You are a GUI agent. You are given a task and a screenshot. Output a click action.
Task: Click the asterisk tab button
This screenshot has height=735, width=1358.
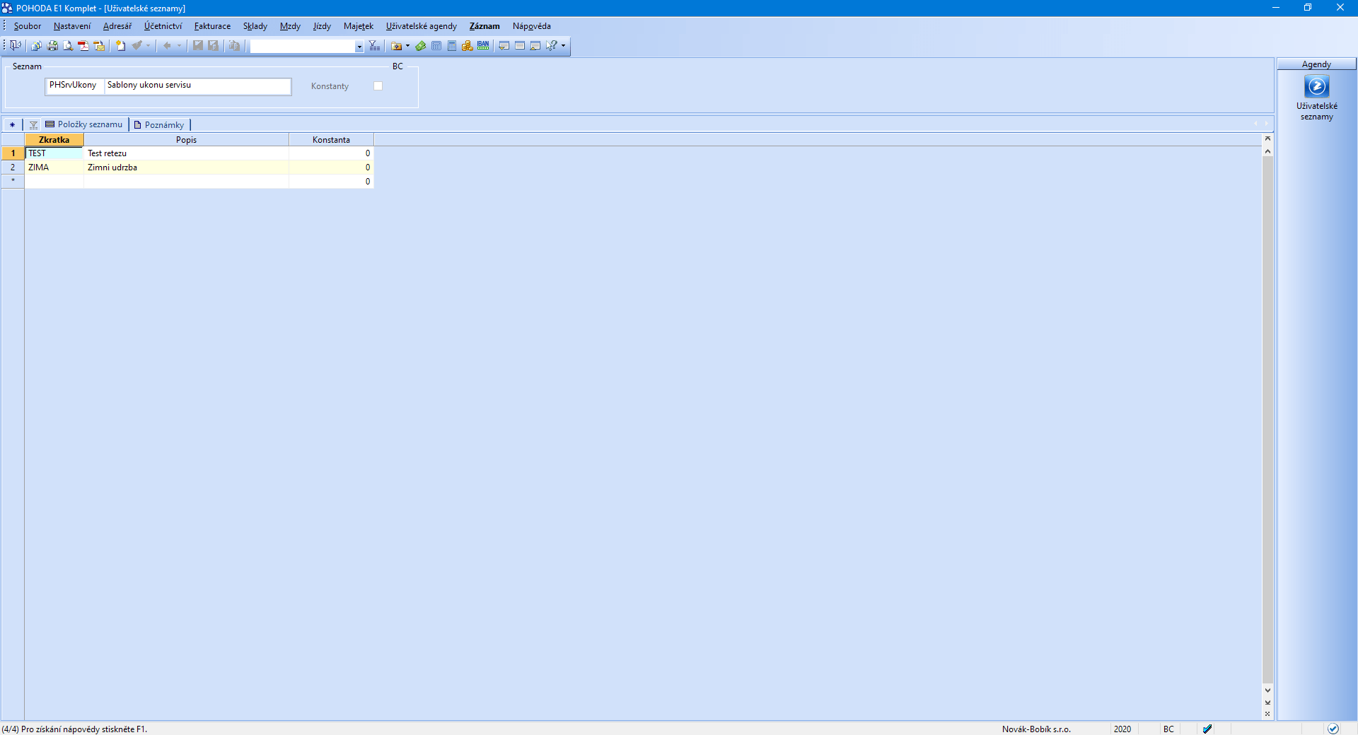click(12, 125)
